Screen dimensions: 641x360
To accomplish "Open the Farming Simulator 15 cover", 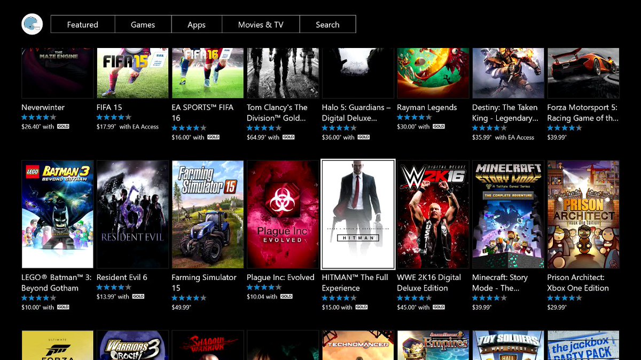I will (x=208, y=214).
